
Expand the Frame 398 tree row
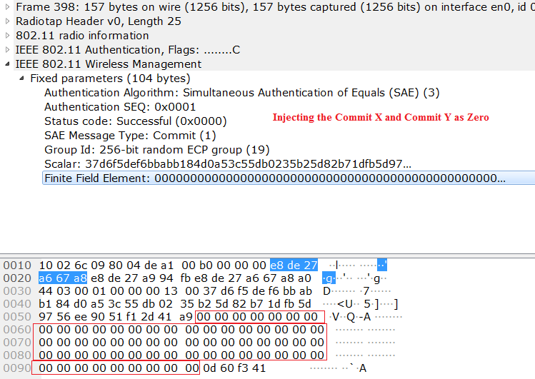pos(8,6)
